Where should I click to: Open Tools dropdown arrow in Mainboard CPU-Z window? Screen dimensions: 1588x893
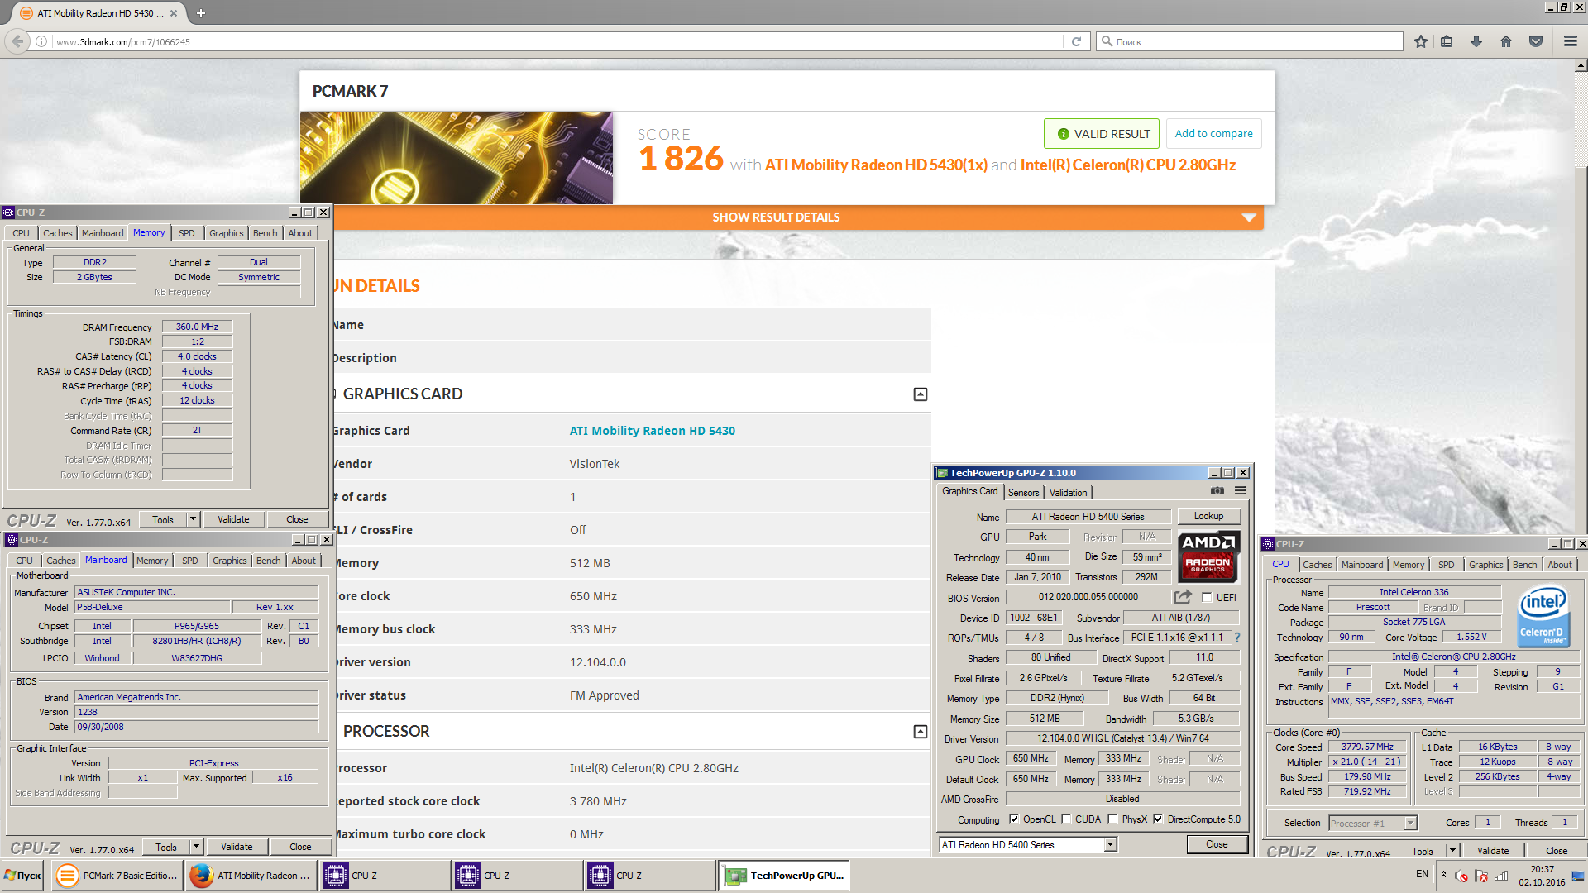(196, 847)
